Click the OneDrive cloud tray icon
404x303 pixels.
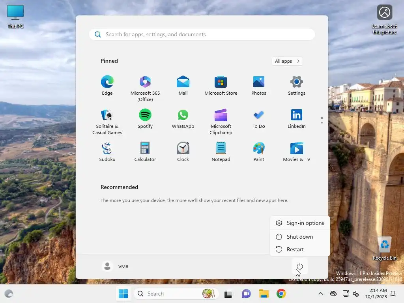(x=333, y=294)
